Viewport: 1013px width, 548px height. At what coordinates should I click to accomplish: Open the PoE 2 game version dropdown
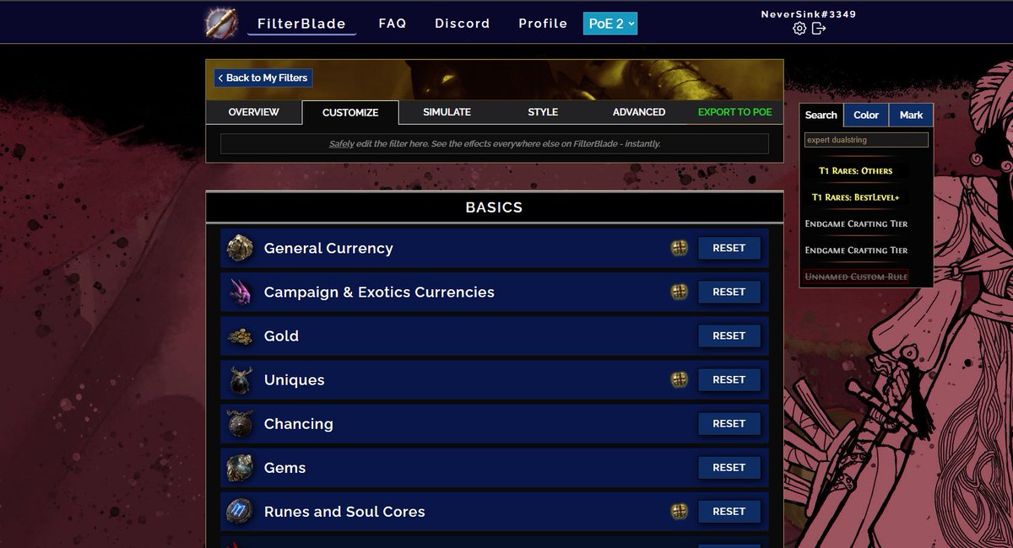pyautogui.click(x=610, y=24)
